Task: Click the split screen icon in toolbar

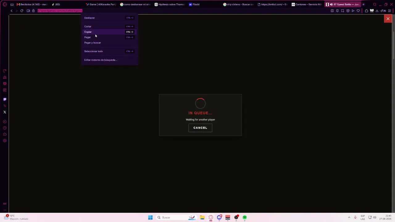Action: coord(332,11)
